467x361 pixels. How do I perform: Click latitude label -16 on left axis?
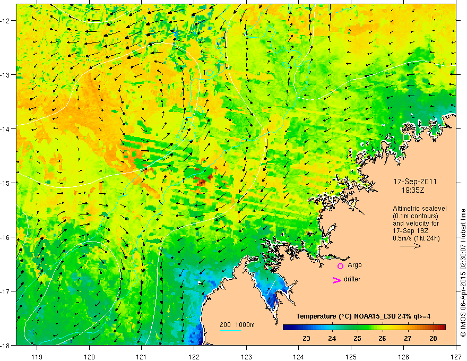coord(5,237)
